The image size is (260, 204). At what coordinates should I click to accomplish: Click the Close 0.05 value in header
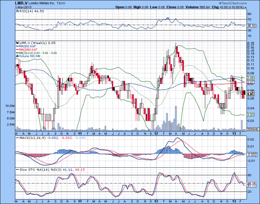click(175, 7)
